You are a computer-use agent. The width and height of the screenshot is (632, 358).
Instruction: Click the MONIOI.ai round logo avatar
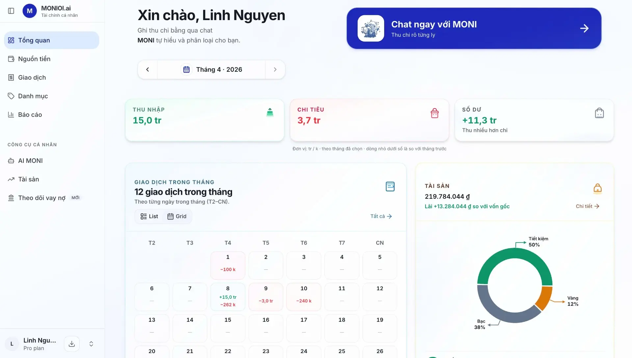click(x=29, y=11)
